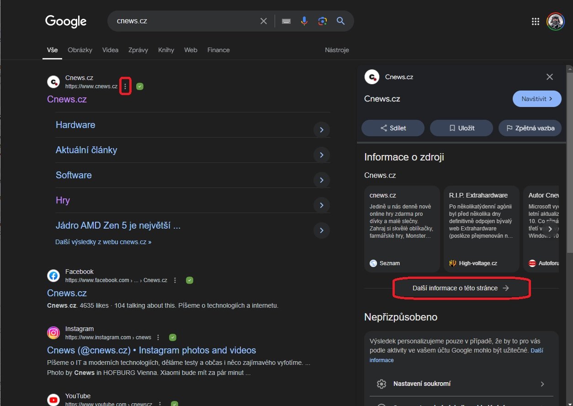Image resolution: width=573 pixels, height=406 pixels.
Task: Open Nastavení soukromí chevron
Action: coord(542,384)
